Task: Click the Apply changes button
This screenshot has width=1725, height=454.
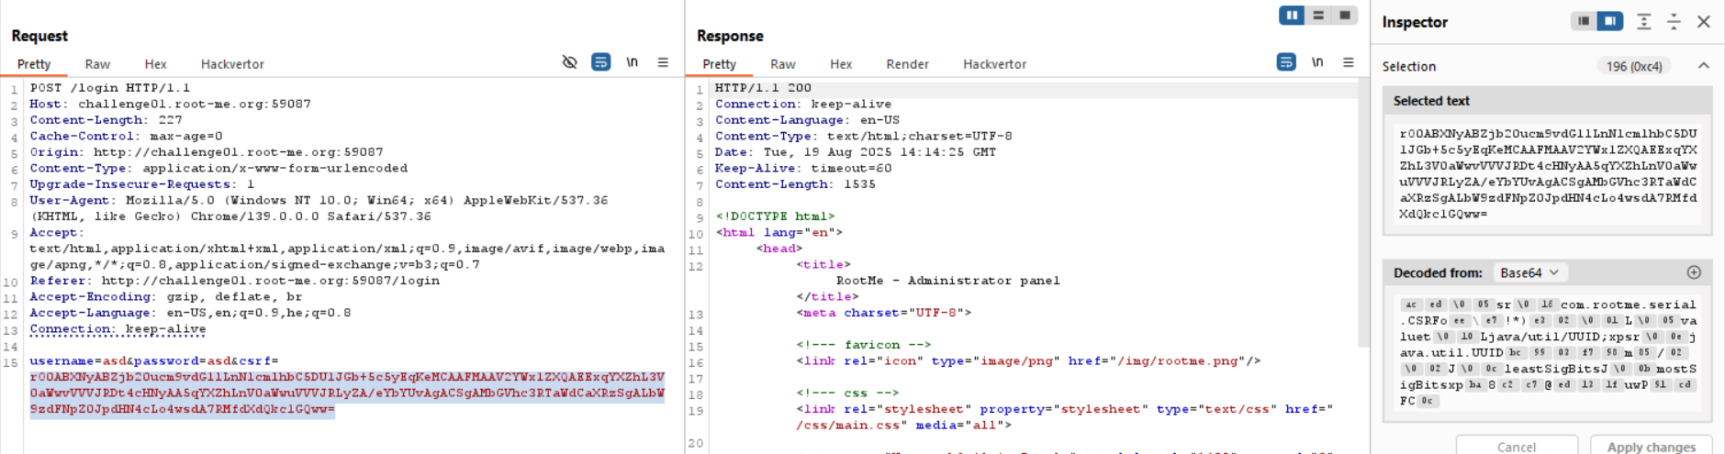Action: point(1651,446)
